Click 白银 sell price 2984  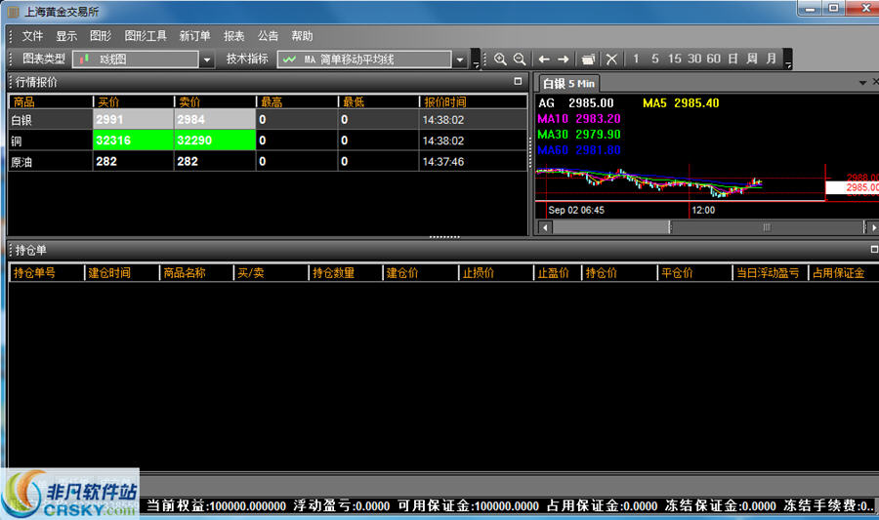point(215,119)
